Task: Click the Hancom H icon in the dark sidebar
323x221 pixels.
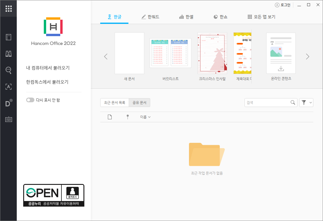Action: click(x=9, y=54)
